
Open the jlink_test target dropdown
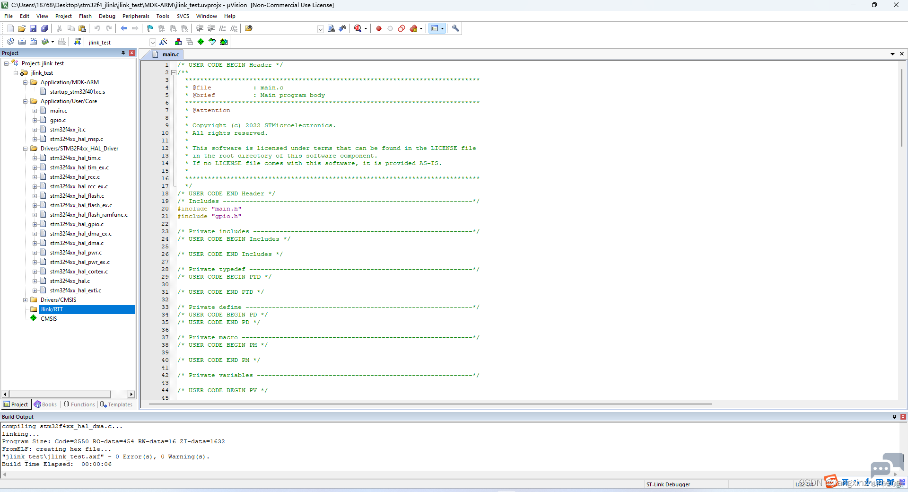point(152,42)
